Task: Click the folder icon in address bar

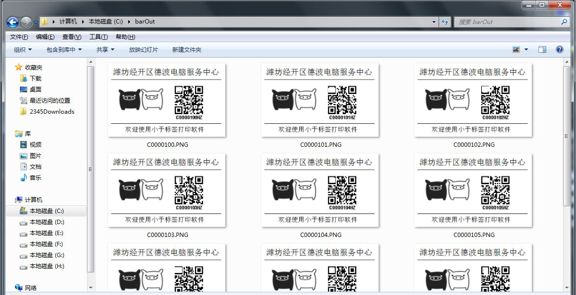Action: pos(44,22)
